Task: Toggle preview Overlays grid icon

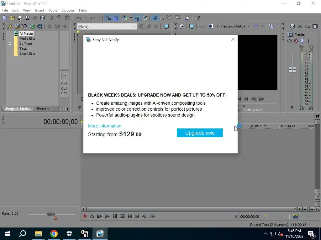Action: 256,26
